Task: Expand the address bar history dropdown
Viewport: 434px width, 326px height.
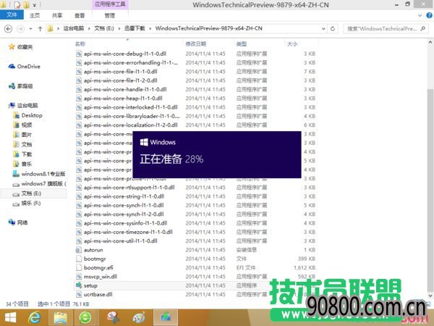Action: coord(323,28)
